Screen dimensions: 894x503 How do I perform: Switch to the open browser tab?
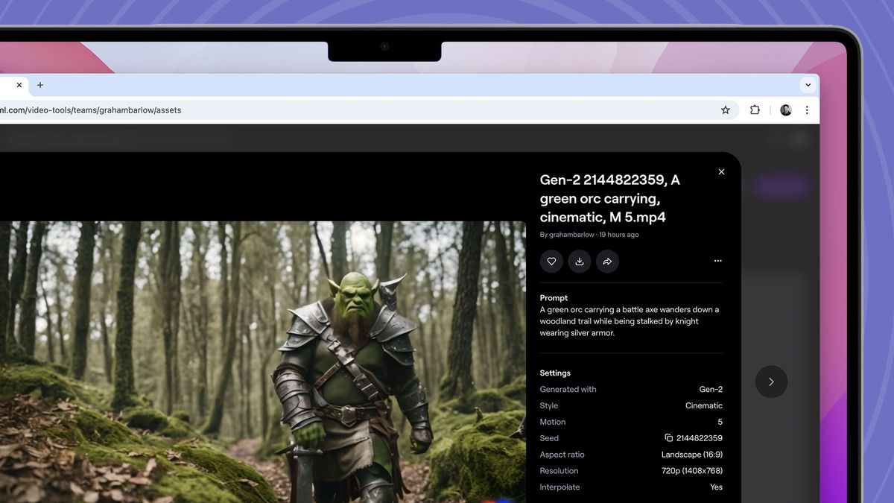(x=7, y=85)
